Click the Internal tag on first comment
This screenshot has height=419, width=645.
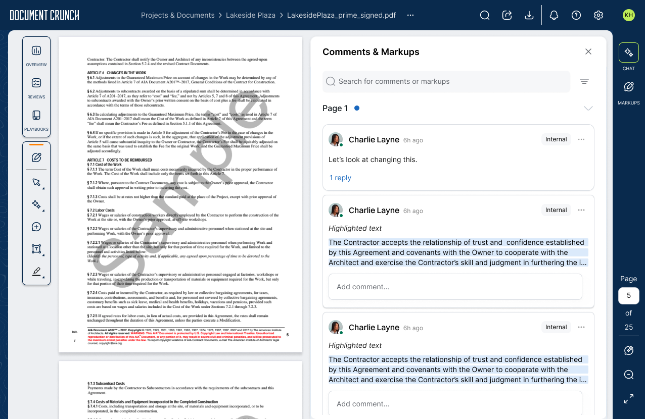pyautogui.click(x=556, y=139)
